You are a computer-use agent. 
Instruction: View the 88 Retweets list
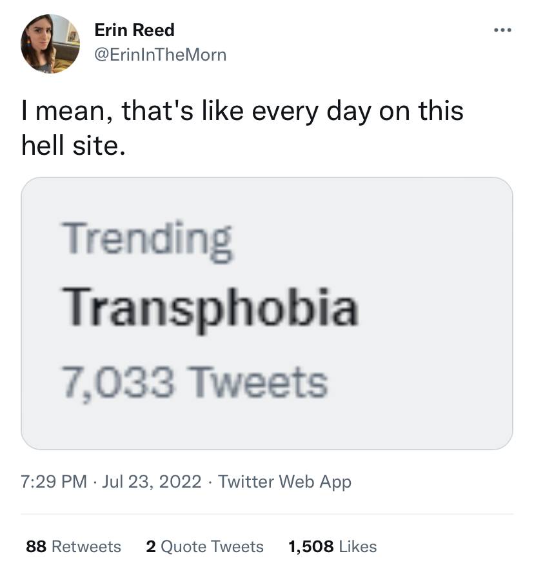click(74, 547)
